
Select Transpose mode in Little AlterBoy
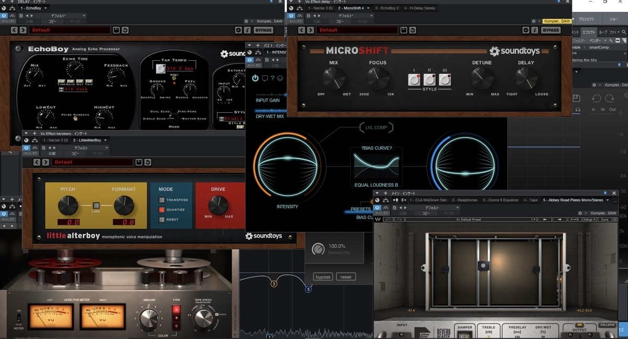(162, 200)
